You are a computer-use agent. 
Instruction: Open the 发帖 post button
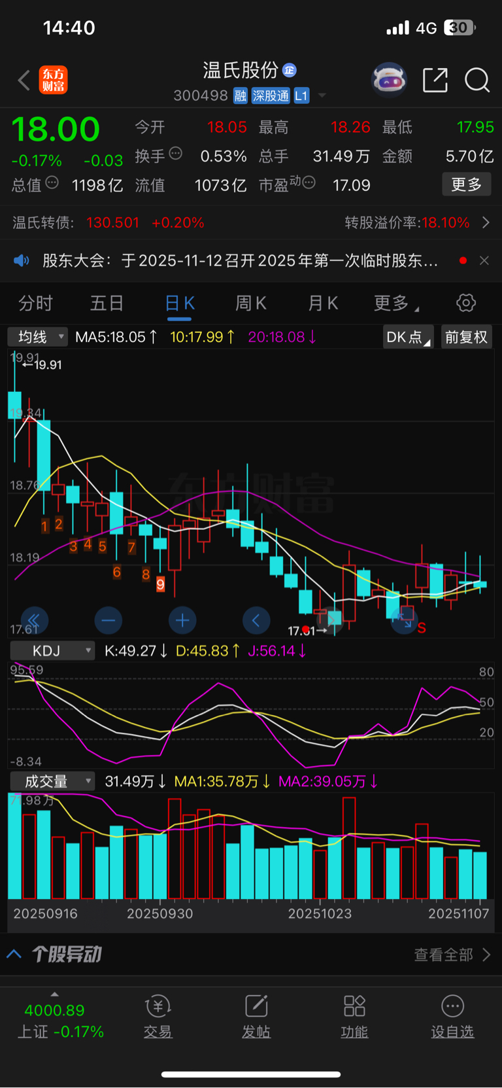[256, 1017]
